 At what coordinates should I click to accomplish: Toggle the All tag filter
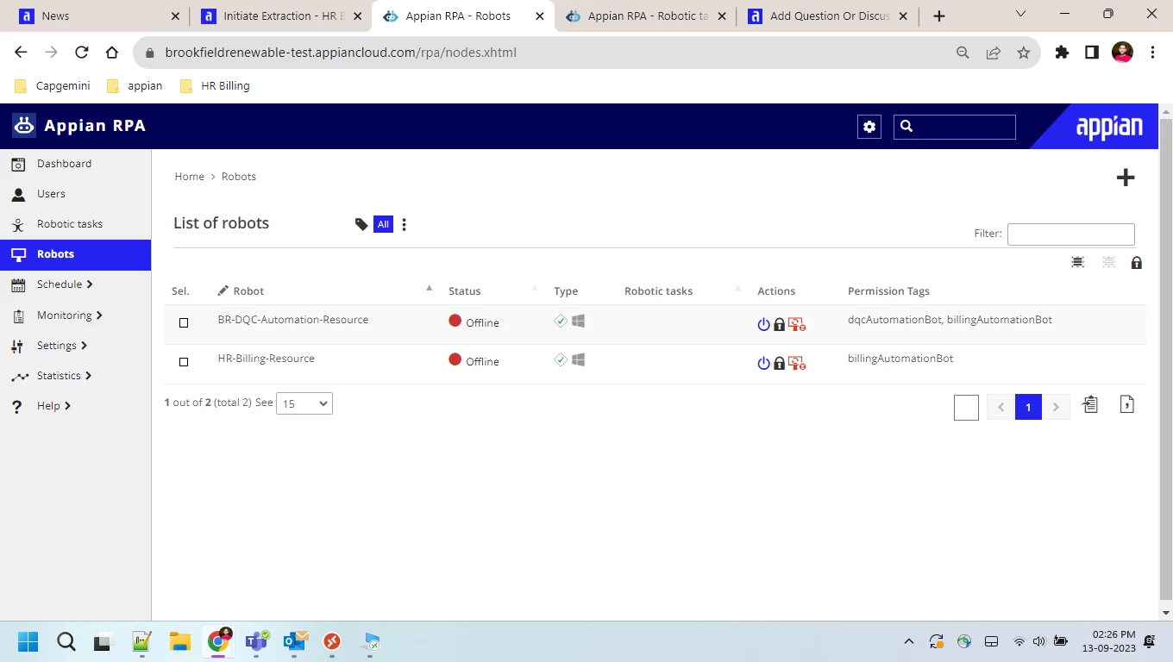pos(383,224)
